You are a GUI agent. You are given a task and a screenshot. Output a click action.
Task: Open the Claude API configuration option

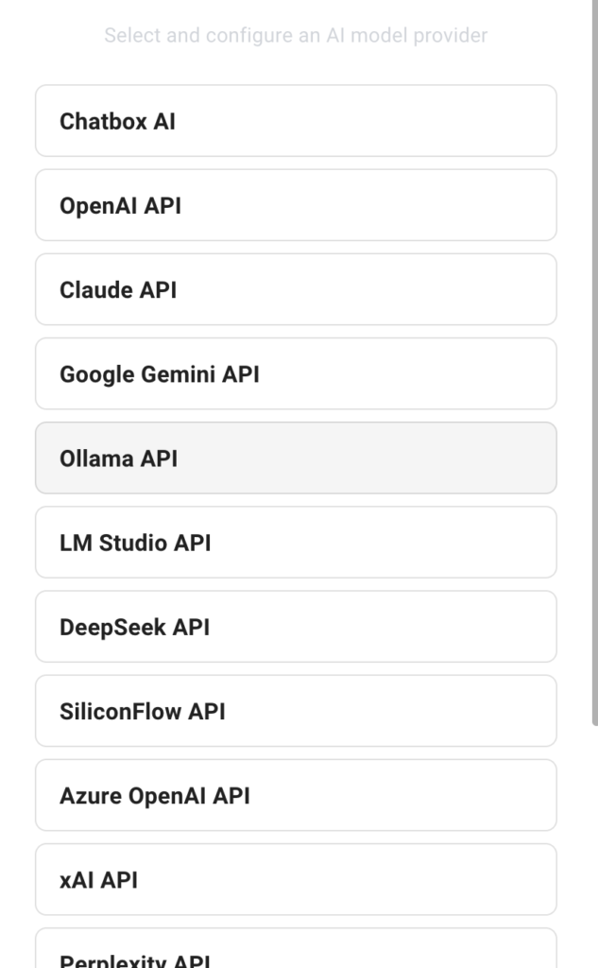click(x=296, y=289)
